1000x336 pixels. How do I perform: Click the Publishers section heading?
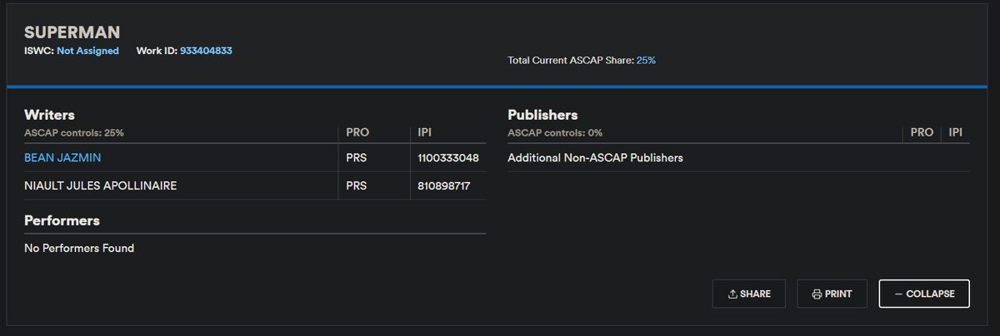click(x=542, y=115)
